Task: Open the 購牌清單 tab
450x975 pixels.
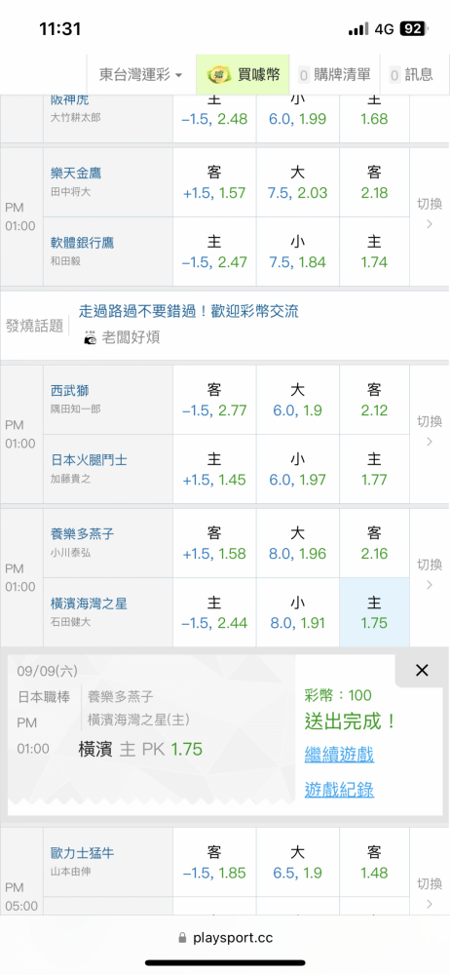Action: coord(334,75)
